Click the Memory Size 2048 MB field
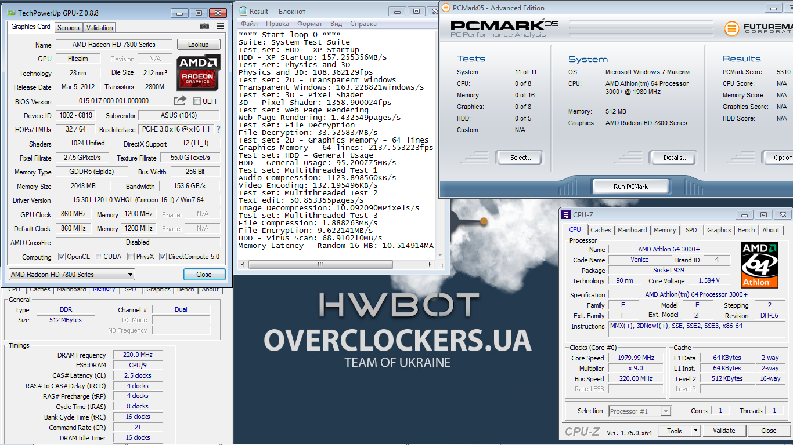 click(x=84, y=186)
